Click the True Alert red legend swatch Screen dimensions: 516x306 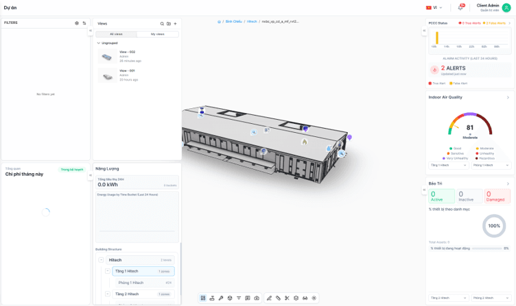tap(430, 84)
